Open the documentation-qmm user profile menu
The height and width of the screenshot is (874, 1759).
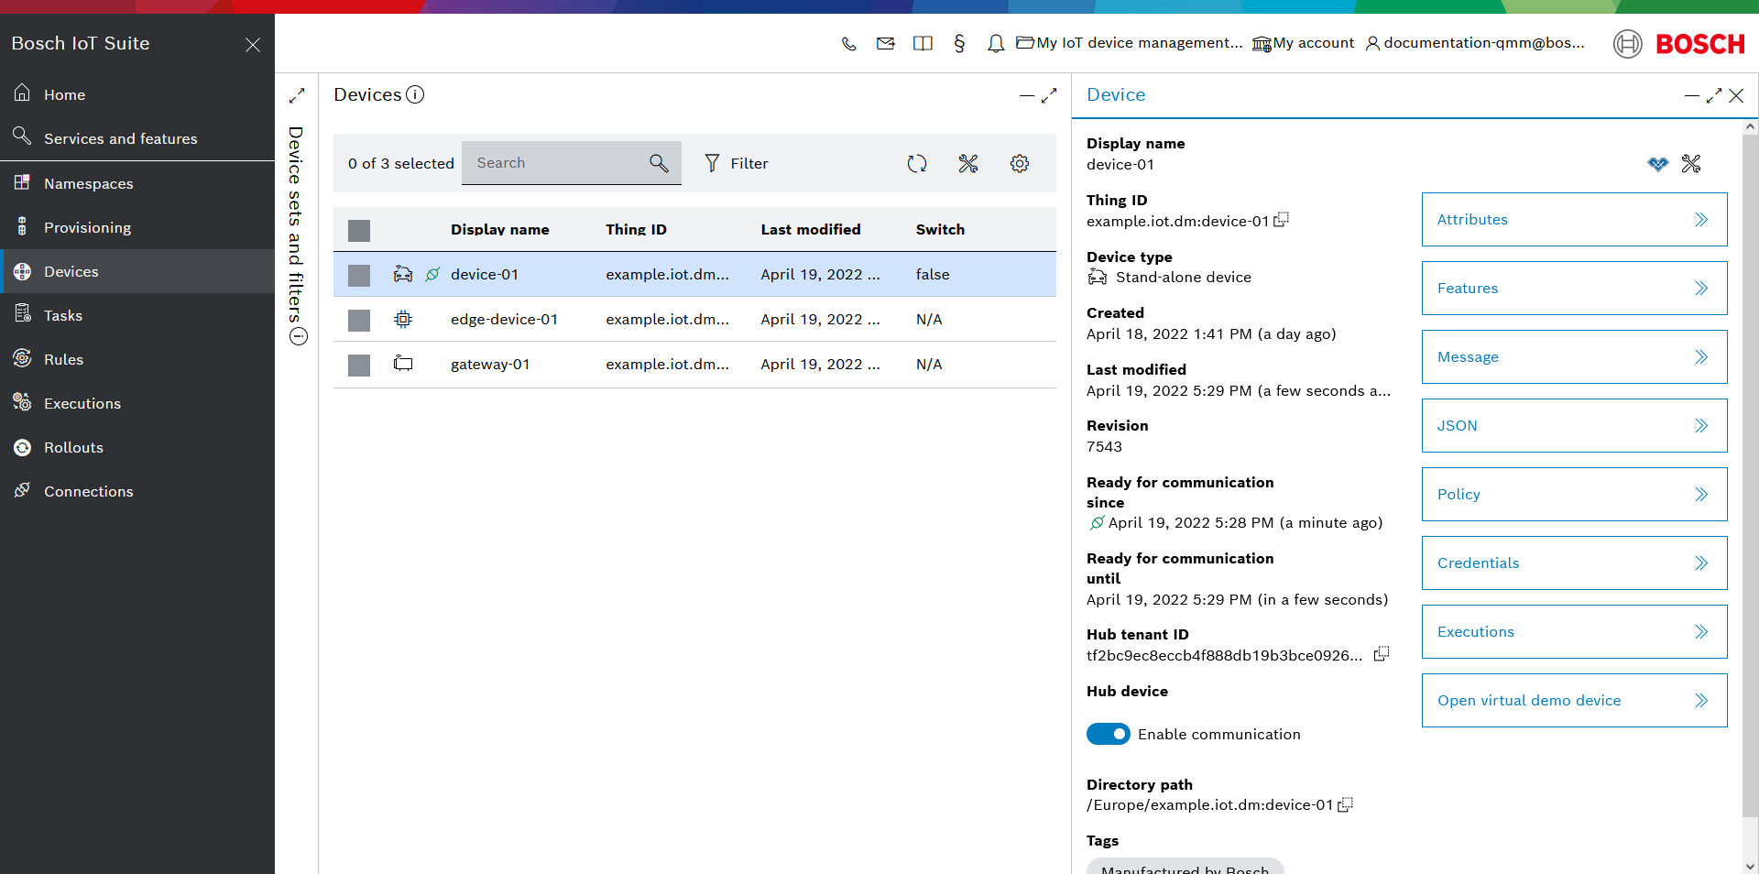1475,43
